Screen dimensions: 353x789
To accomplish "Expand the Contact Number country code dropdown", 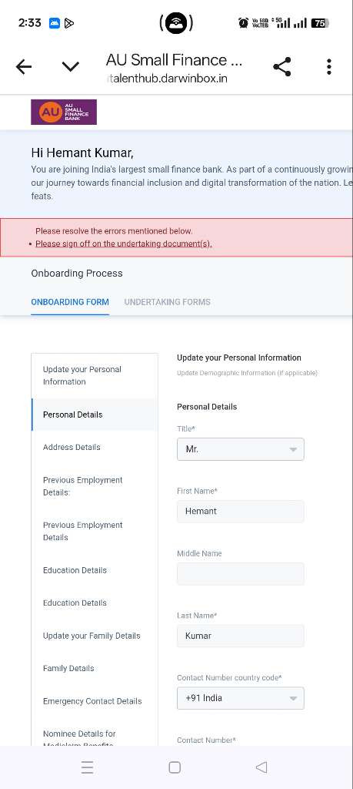I will click(241, 698).
